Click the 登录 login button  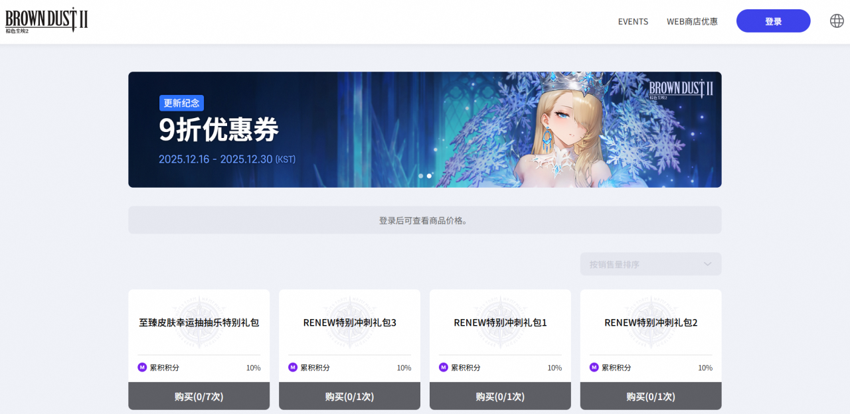click(x=773, y=21)
